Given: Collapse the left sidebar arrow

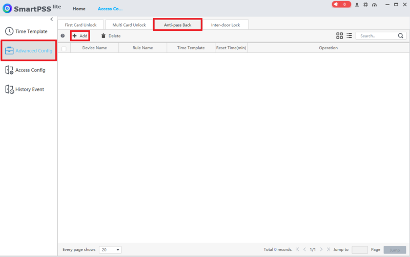Looking at the screenshot, I should [52, 19].
